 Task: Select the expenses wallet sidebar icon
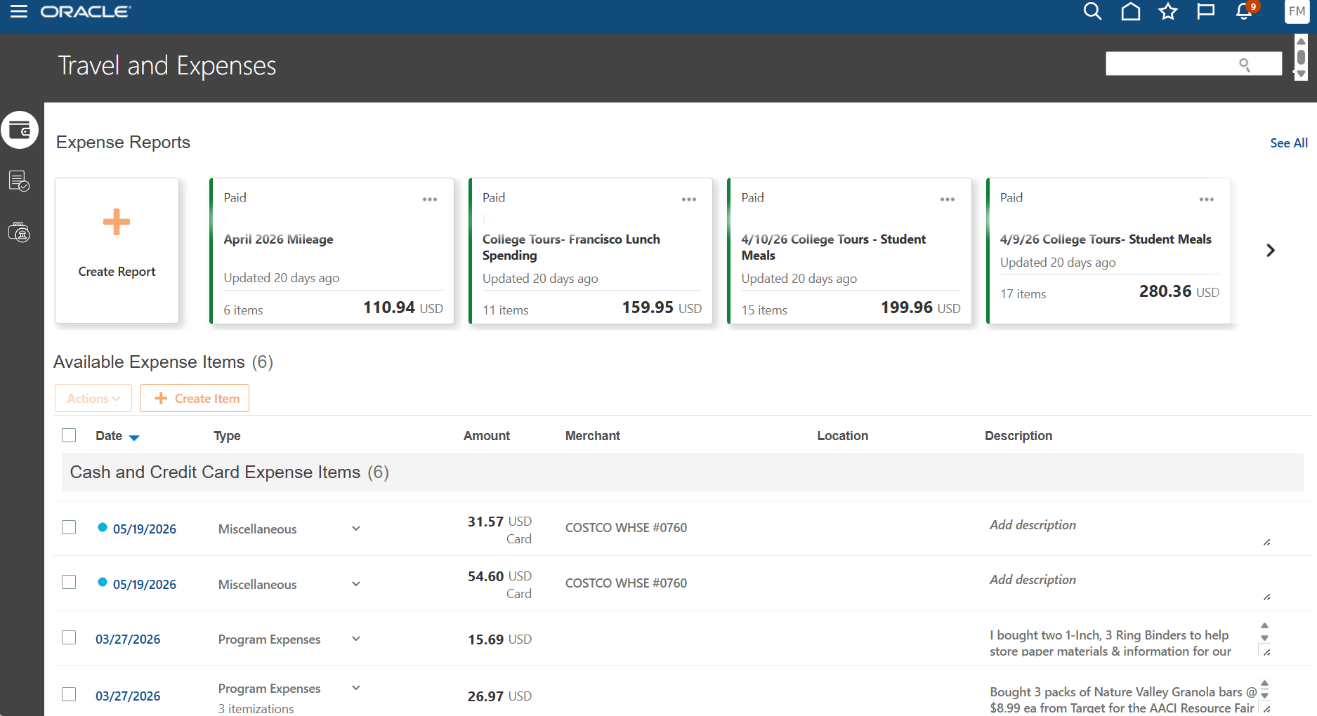point(20,130)
